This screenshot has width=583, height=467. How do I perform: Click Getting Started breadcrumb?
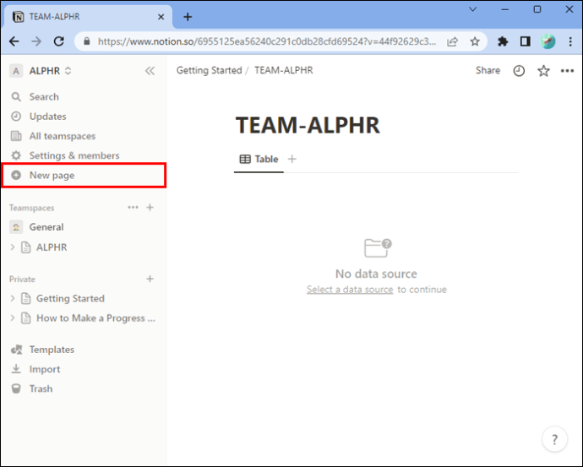(209, 71)
